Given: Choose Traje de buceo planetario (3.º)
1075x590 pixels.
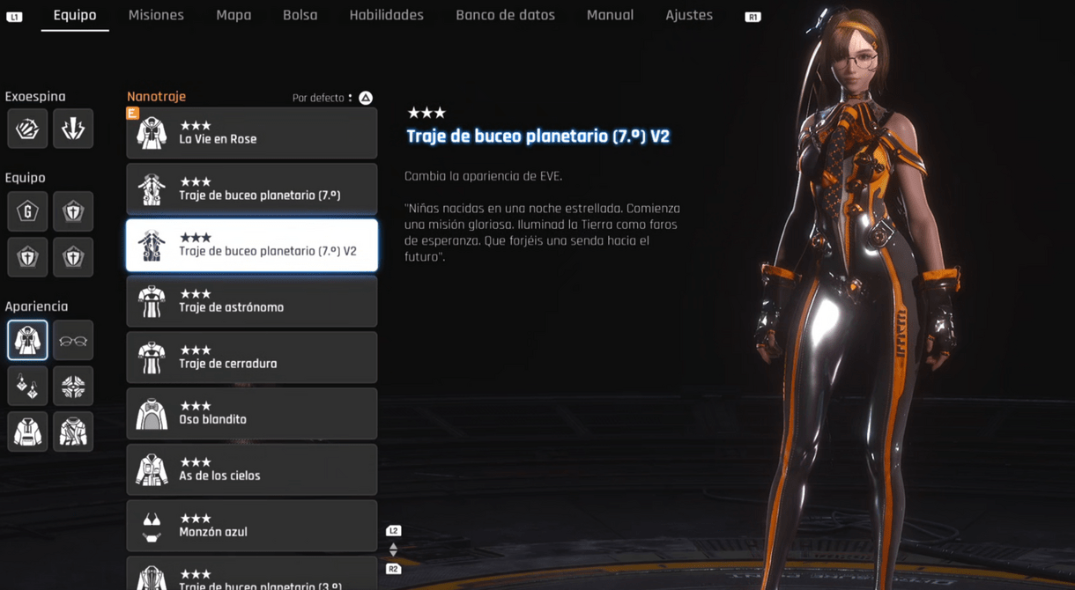Looking at the screenshot, I should pos(252,573).
